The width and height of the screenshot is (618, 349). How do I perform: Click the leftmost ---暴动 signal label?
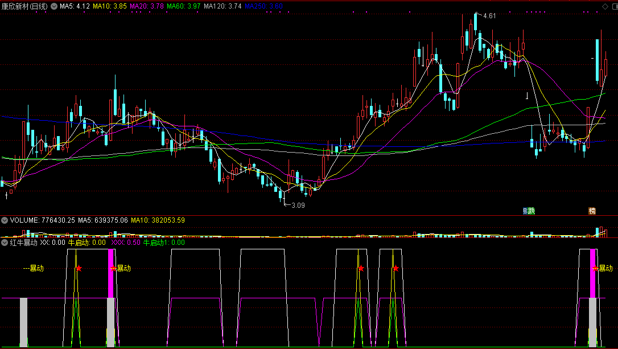pos(34,269)
